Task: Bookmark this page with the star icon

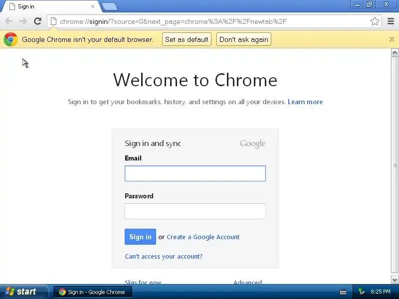Action: [375, 21]
